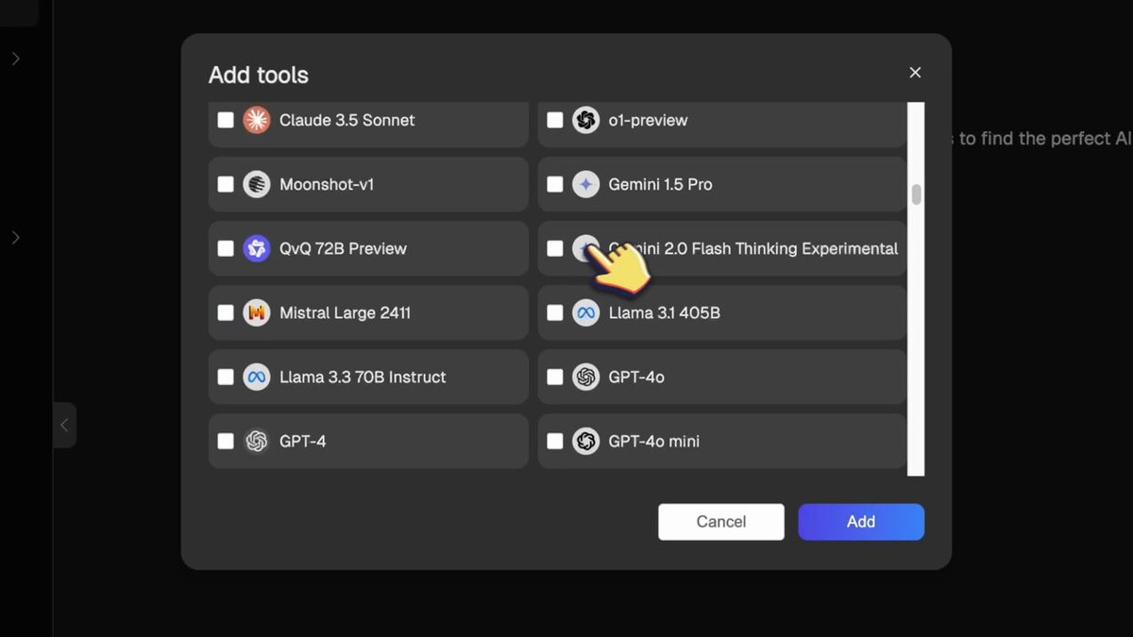Click the QvQ 72B Preview purple icon
This screenshot has width=1133, height=637.
point(257,248)
